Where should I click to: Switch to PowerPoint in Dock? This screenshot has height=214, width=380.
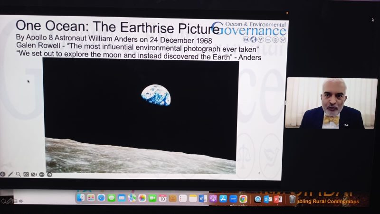[278, 199]
